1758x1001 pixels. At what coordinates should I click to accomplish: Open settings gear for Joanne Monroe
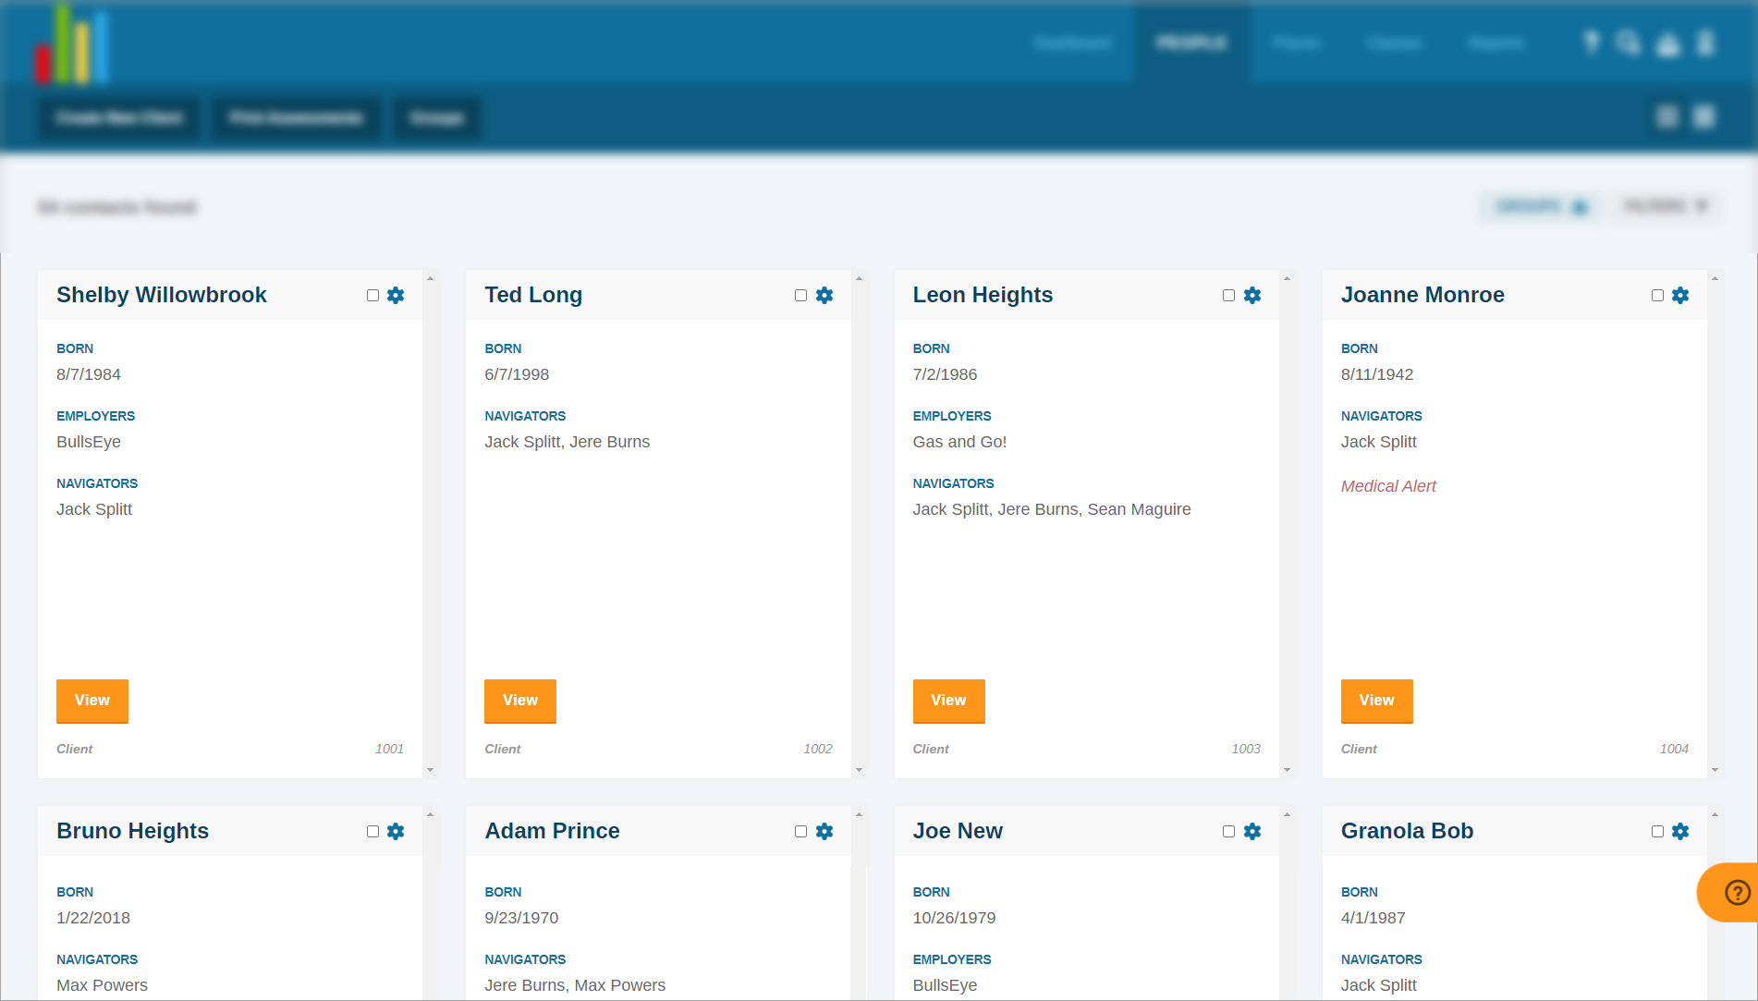[x=1680, y=296]
